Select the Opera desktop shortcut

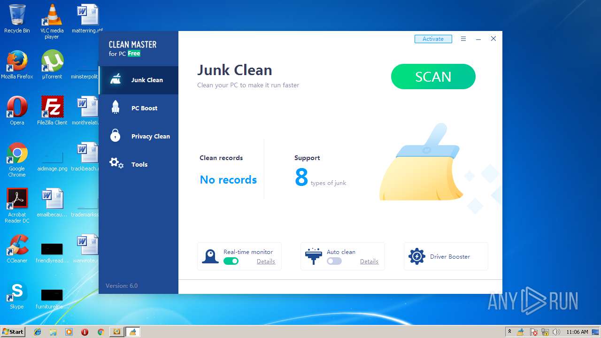tap(17, 111)
